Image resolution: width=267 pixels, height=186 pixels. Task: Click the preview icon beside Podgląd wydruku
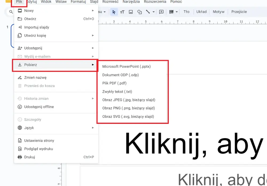point(20,149)
